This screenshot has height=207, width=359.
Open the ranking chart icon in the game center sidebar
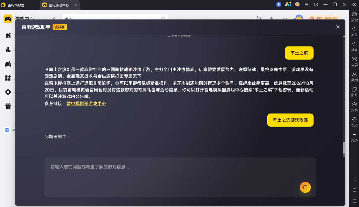click(8, 50)
